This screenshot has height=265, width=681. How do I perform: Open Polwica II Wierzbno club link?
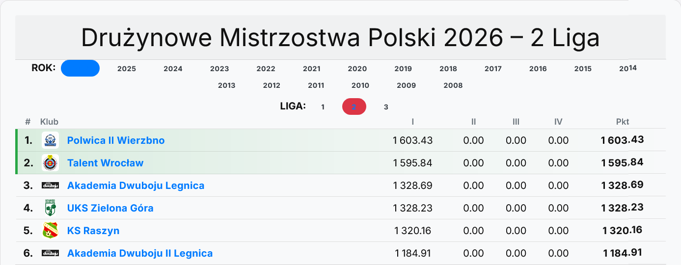(116, 140)
